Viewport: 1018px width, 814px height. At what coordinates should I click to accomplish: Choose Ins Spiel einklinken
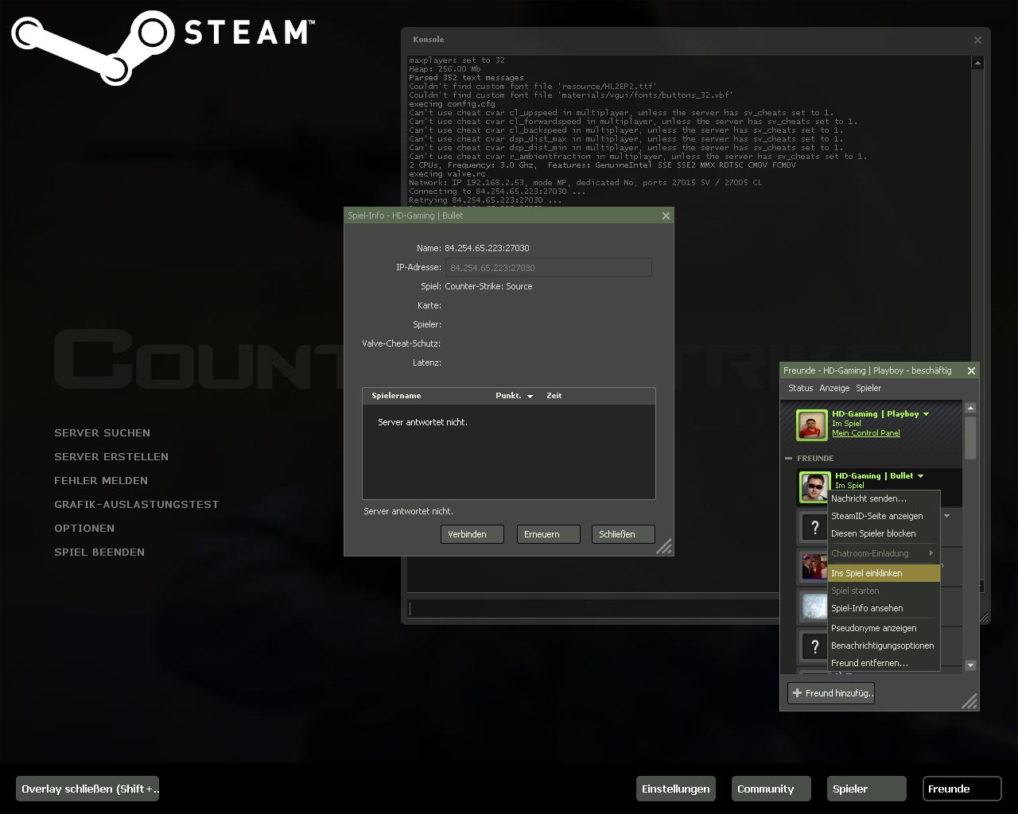point(884,573)
